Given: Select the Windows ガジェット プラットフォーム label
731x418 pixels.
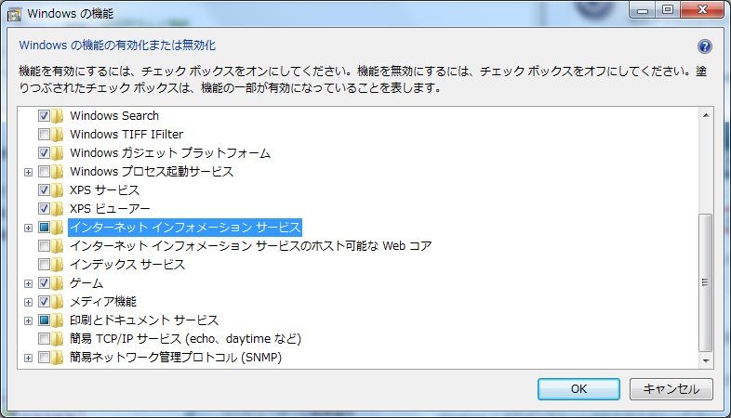Looking at the screenshot, I should point(170,152).
